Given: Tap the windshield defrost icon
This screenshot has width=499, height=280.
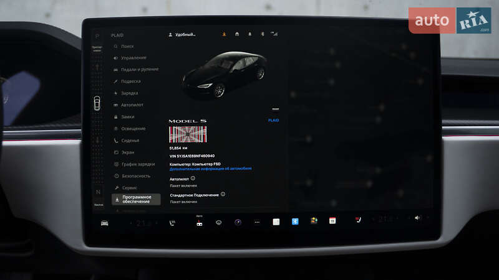Looking at the screenshot, I should click(x=218, y=223).
